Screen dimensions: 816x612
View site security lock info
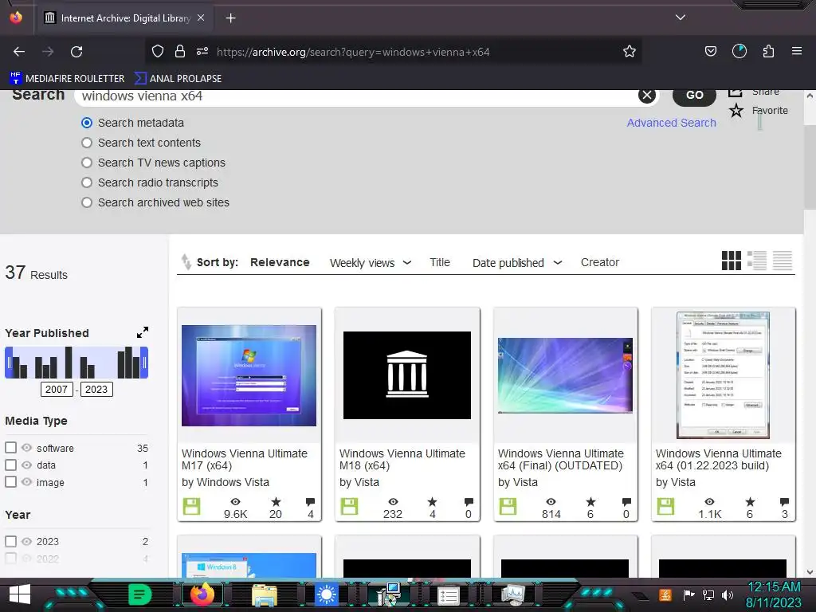(180, 51)
